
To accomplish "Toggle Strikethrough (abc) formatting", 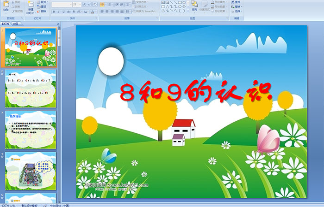I will pos(69,12).
